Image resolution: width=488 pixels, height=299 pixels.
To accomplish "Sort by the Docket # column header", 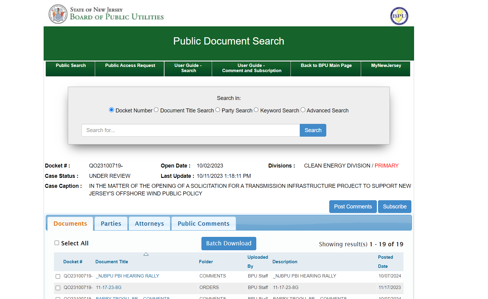I will point(73,262).
